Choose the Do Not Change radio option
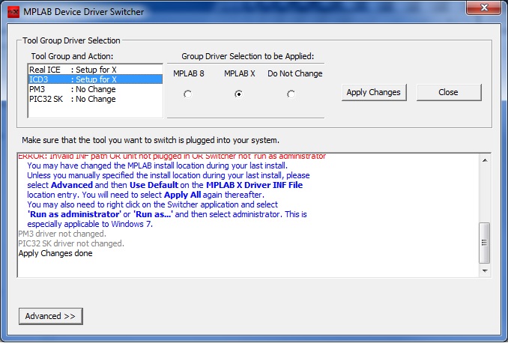 (x=291, y=94)
